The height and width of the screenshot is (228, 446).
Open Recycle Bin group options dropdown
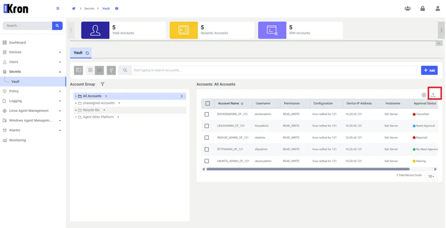click(x=104, y=110)
